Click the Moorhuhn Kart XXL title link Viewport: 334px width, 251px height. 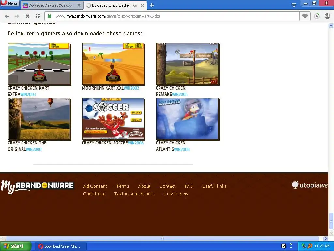tap(103, 88)
